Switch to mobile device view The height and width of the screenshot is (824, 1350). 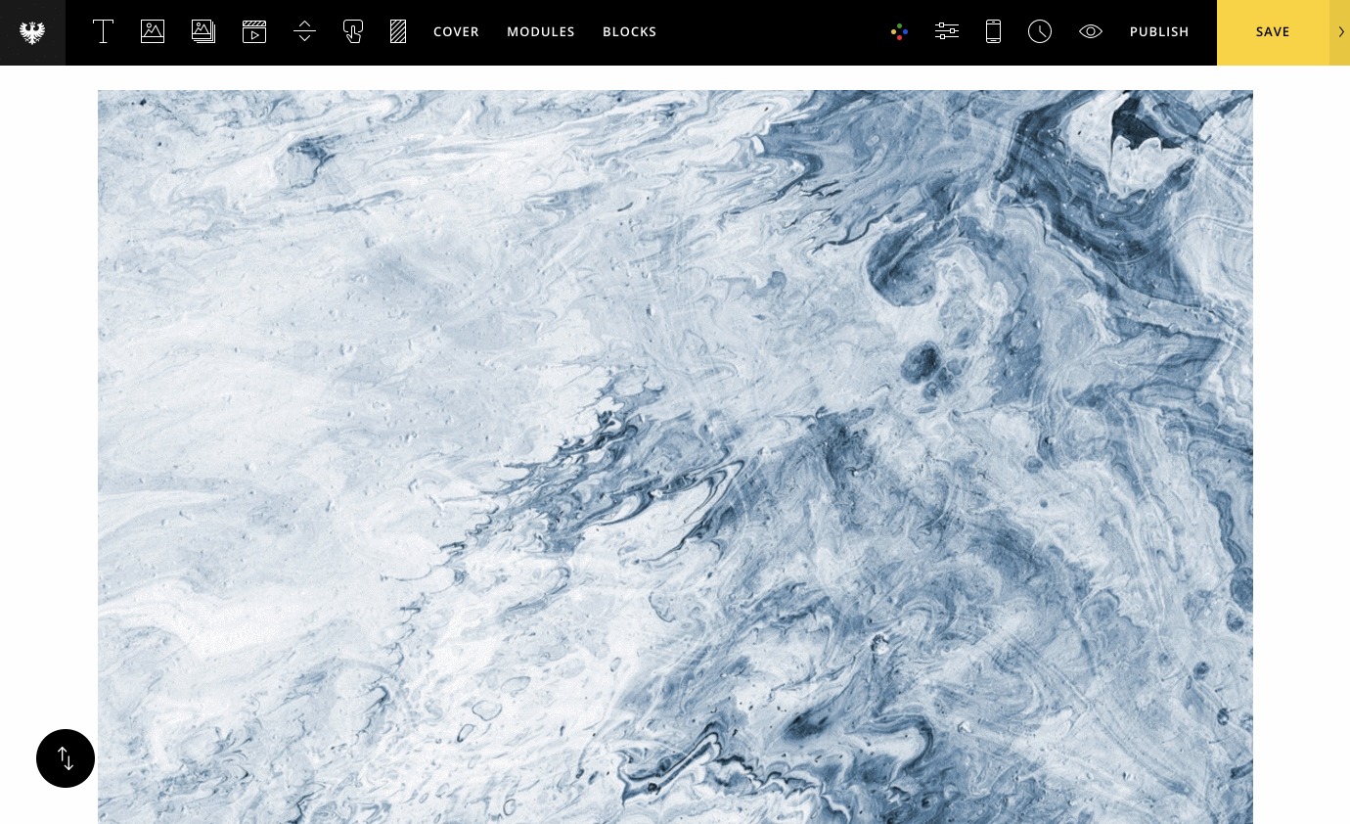click(993, 31)
